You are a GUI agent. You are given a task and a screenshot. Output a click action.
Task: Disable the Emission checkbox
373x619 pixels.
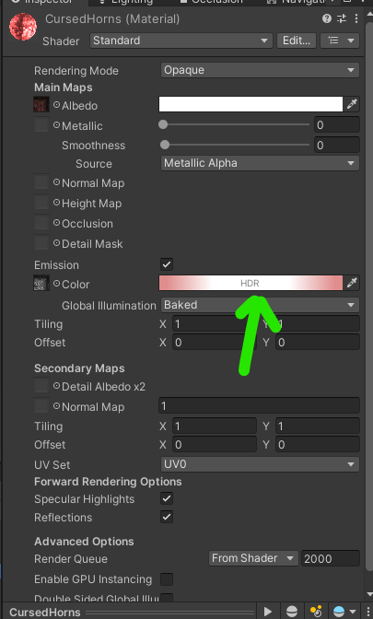tap(167, 264)
